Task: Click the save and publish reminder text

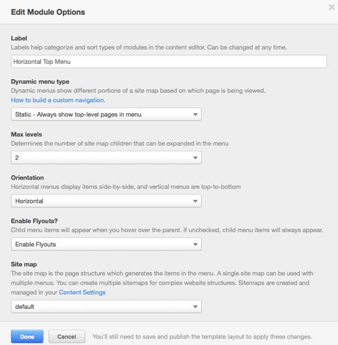Action: pyautogui.click(x=202, y=337)
